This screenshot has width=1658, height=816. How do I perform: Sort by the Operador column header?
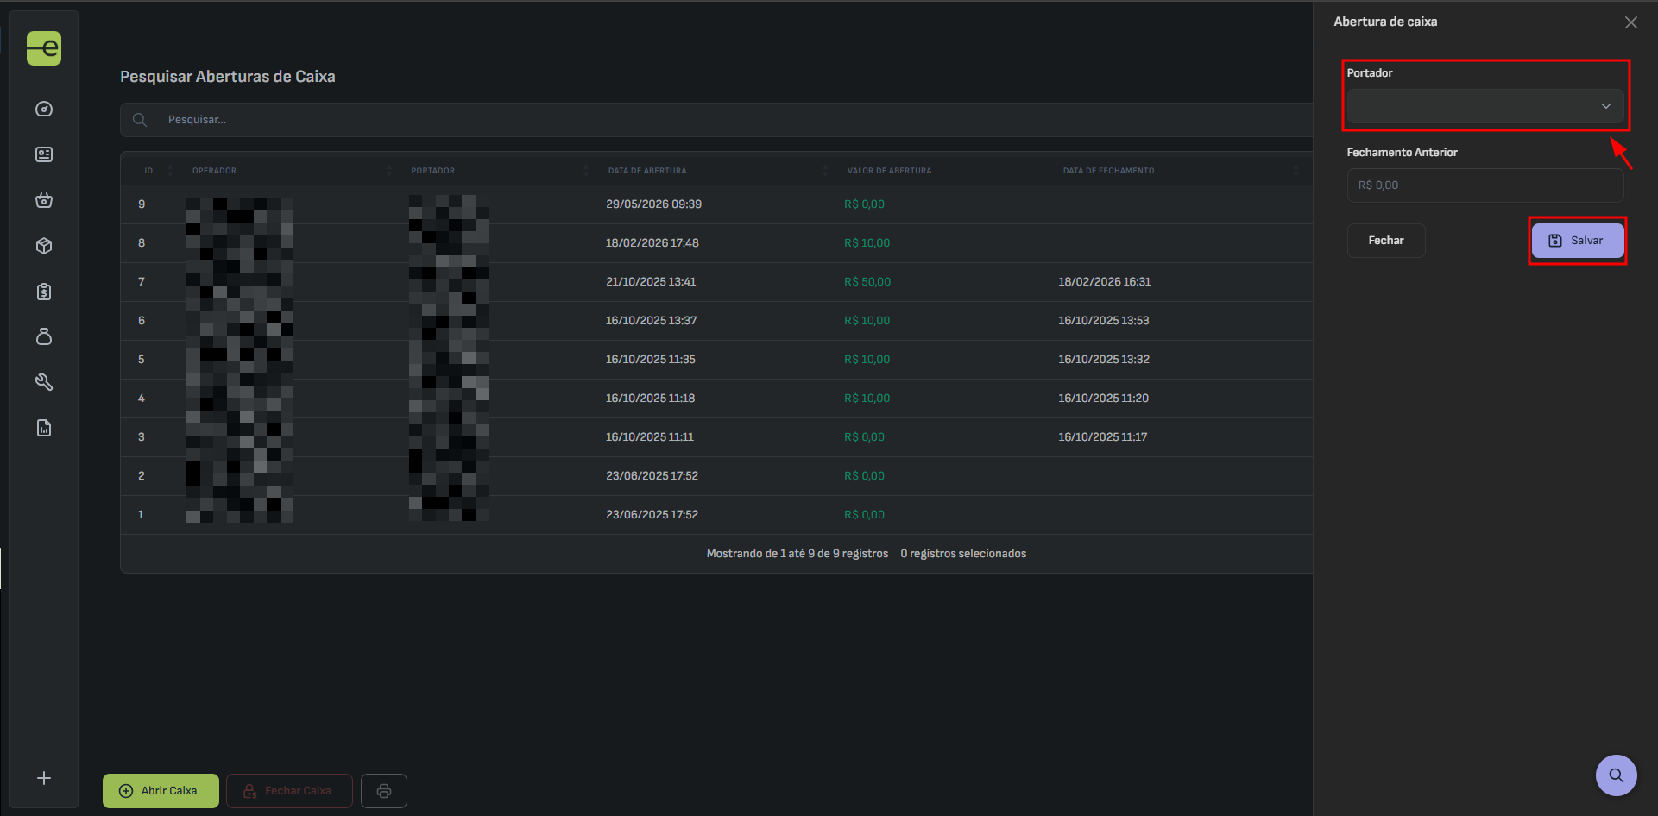[x=214, y=171]
